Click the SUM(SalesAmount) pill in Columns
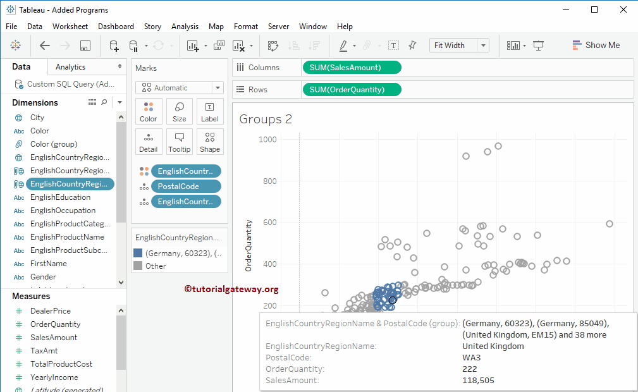 pyautogui.click(x=352, y=68)
